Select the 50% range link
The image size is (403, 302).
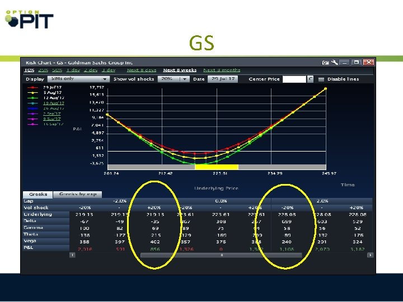click(x=57, y=70)
